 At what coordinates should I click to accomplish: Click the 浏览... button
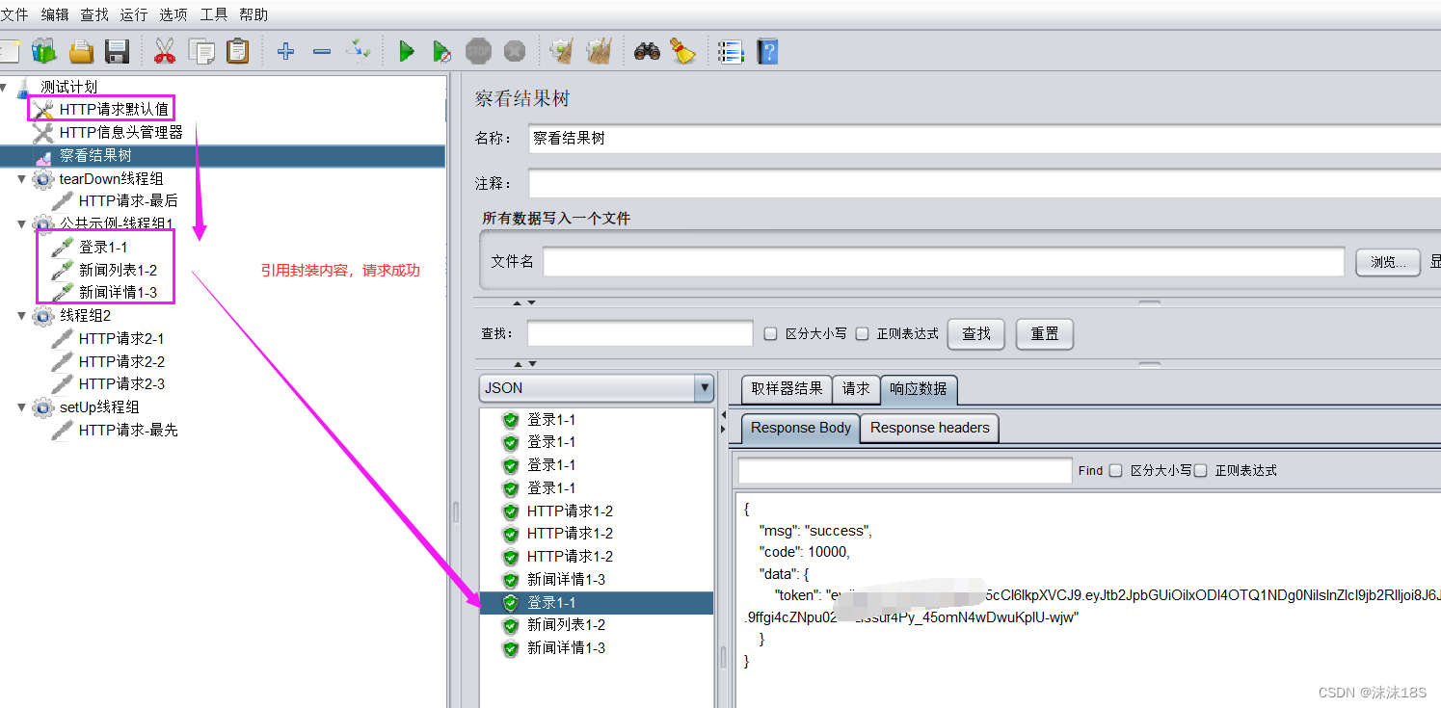click(x=1388, y=262)
